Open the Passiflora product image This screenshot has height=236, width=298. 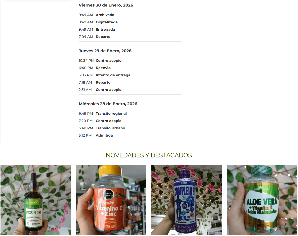pyautogui.click(x=36, y=200)
